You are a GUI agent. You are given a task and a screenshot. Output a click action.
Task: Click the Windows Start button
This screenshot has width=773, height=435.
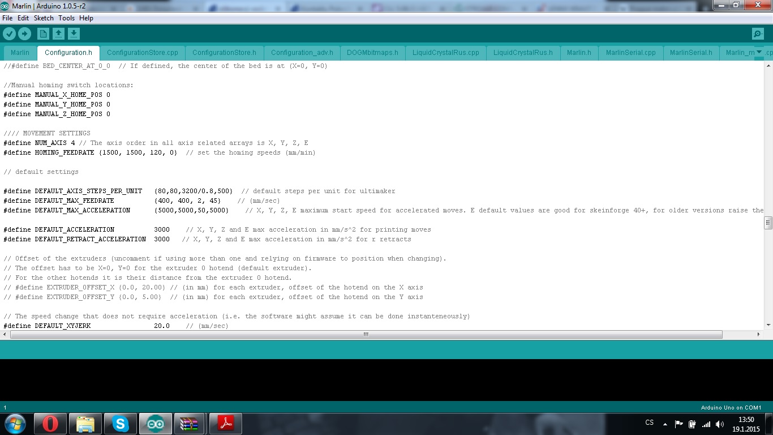(x=14, y=423)
